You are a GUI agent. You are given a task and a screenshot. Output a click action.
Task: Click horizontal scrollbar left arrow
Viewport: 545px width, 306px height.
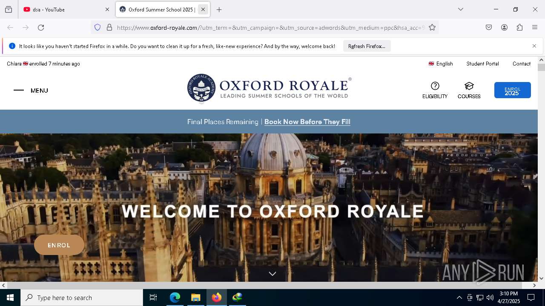click(x=3, y=285)
